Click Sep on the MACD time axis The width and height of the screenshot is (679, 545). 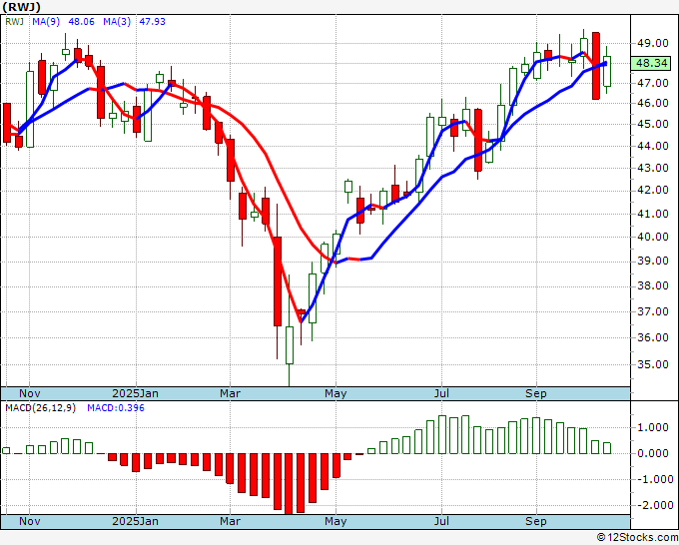point(536,521)
